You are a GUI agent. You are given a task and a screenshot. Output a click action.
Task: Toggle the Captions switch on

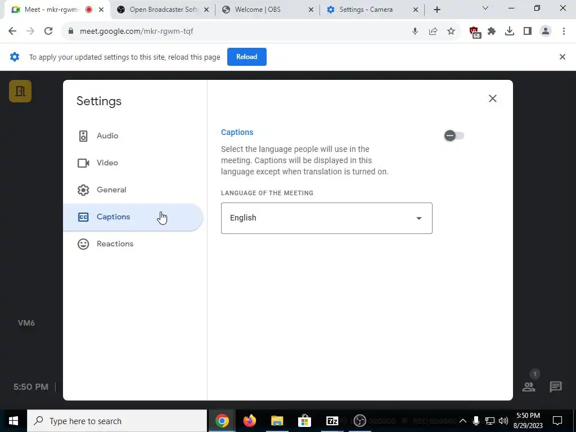pos(454,136)
